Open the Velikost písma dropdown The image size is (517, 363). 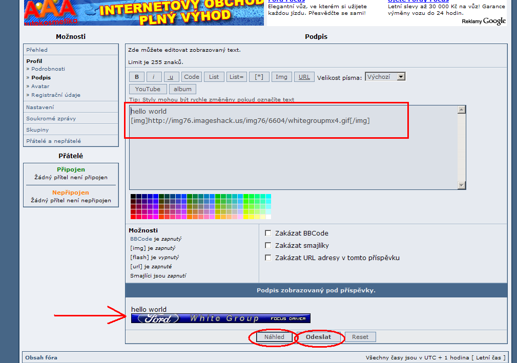coord(385,77)
